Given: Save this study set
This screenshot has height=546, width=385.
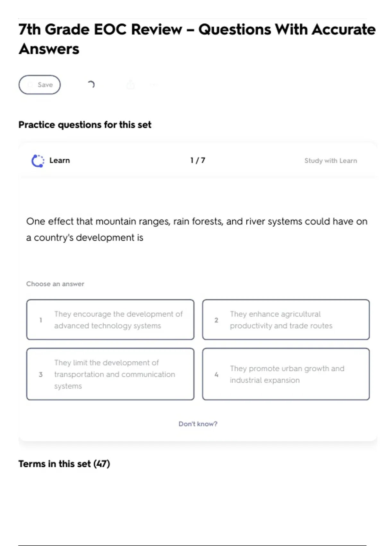Looking at the screenshot, I should click(x=39, y=85).
